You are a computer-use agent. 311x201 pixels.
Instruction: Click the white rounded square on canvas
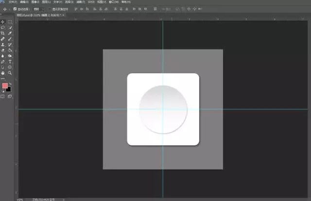[x=163, y=109]
